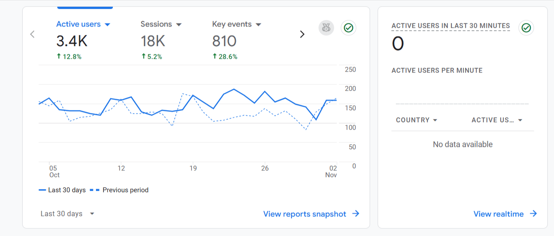Toggle the dashed Previous period legend series

119,190
